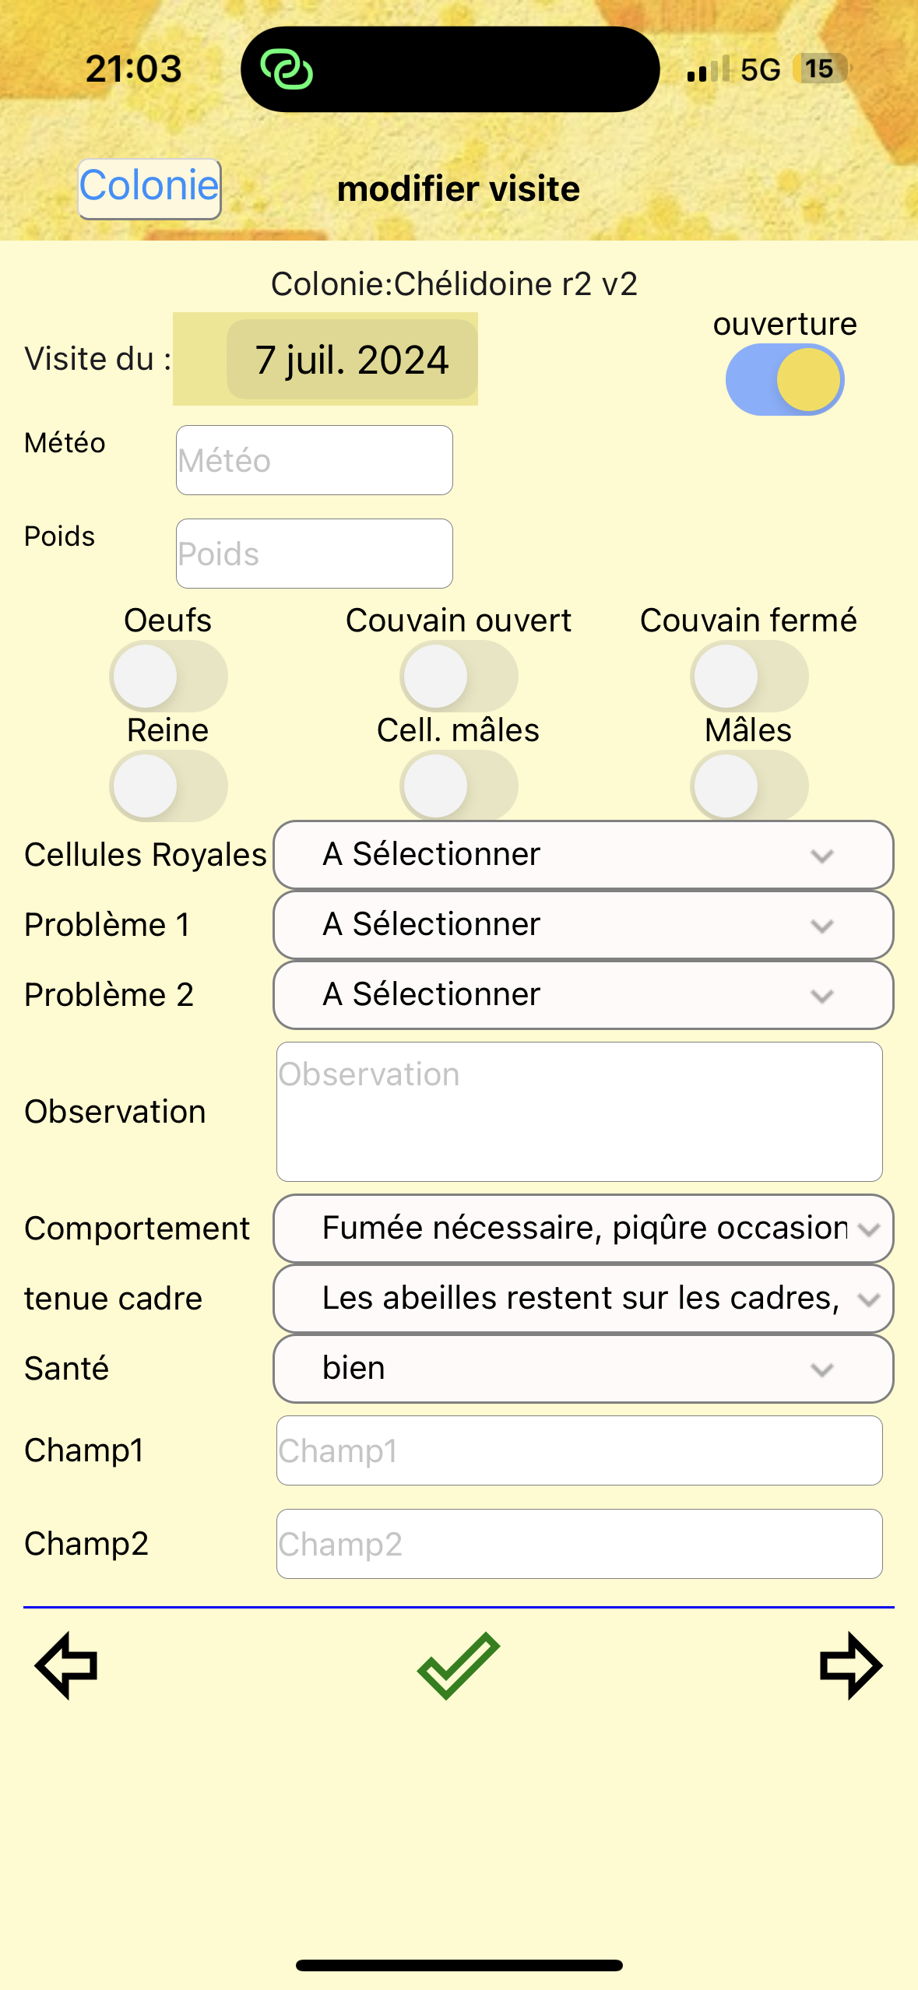Screen dimensions: 918x1990
Task: Tap the right arrow next visit icon
Action: tap(850, 1665)
